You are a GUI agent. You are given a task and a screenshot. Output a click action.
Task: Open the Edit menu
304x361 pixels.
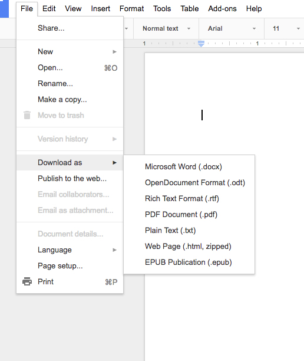pos(49,8)
